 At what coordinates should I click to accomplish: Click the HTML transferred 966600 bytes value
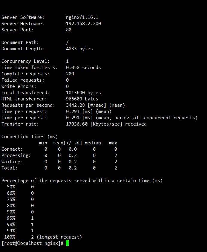82,99
